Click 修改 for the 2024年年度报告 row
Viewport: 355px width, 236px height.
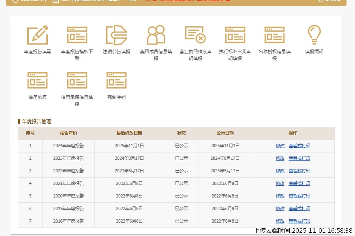[x=280, y=146]
